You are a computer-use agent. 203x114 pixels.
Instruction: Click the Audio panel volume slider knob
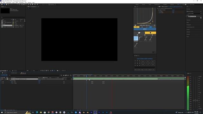195,100
